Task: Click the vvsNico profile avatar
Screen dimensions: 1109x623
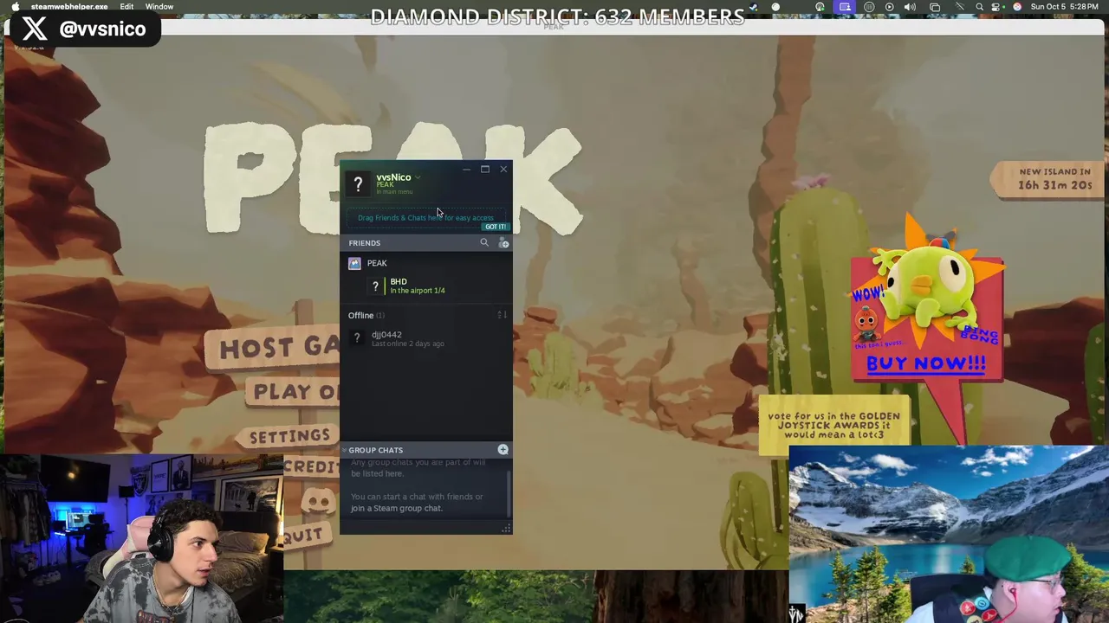Action: point(358,183)
